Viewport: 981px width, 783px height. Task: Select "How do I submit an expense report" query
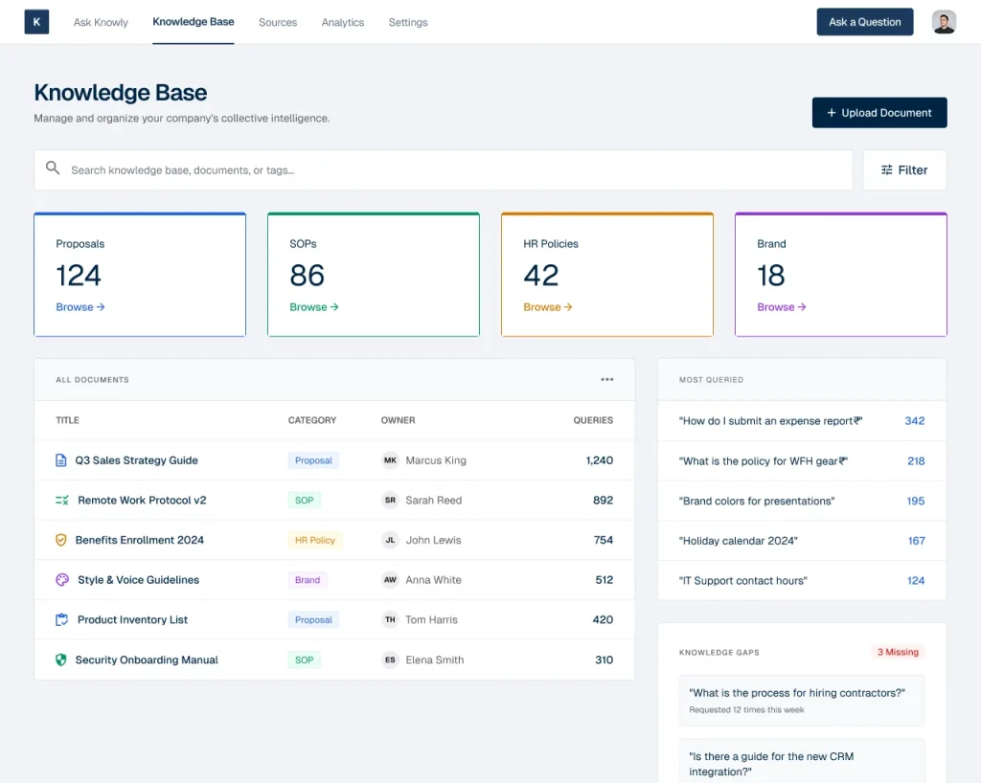[771, 421]
